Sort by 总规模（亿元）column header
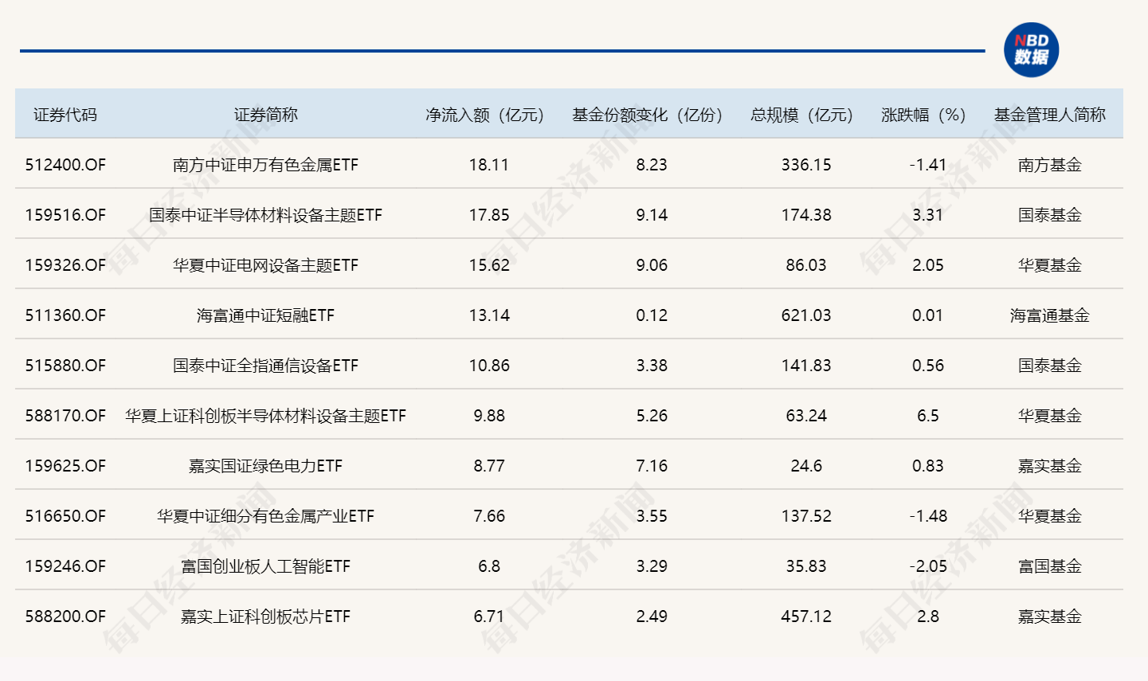1148x681 pixels. (799, 114)
